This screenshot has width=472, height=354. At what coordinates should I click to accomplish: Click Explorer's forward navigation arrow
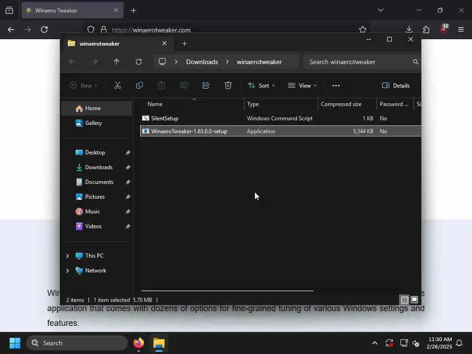[x=94, y=62]
